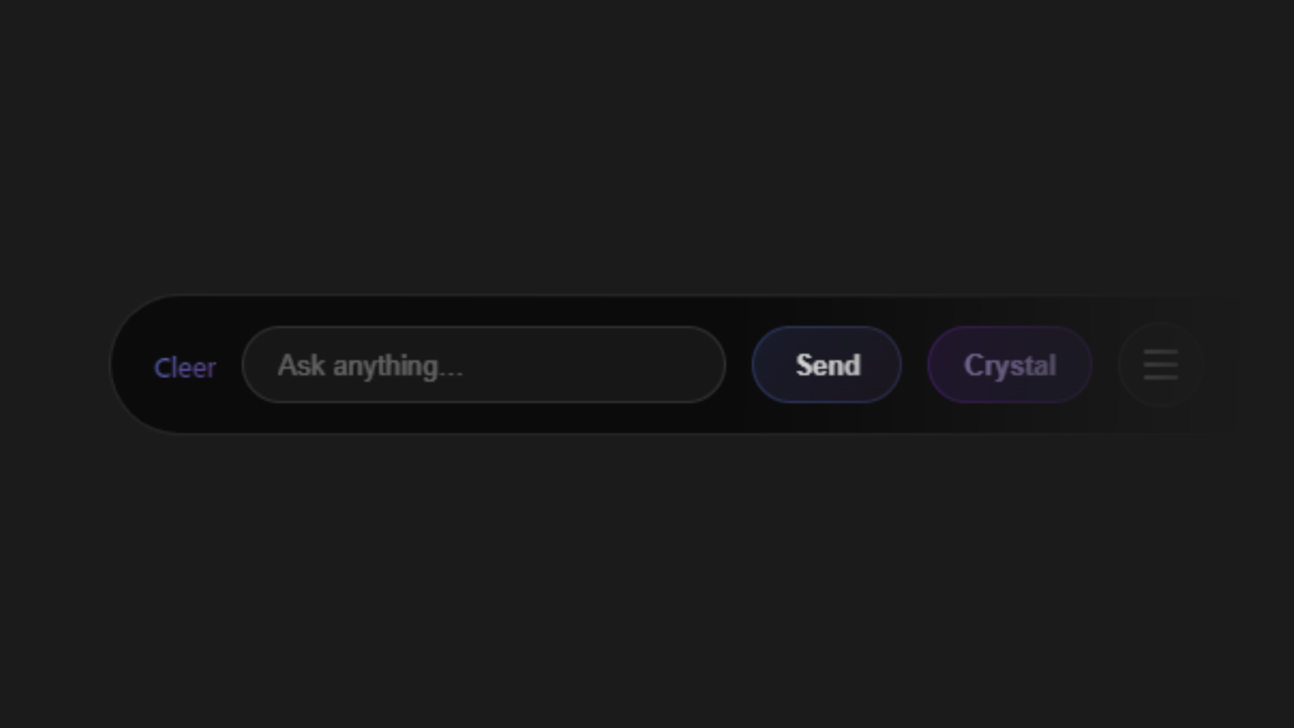Submit the message with Send
Screen dimensions: 1294x728
point(826,365)
